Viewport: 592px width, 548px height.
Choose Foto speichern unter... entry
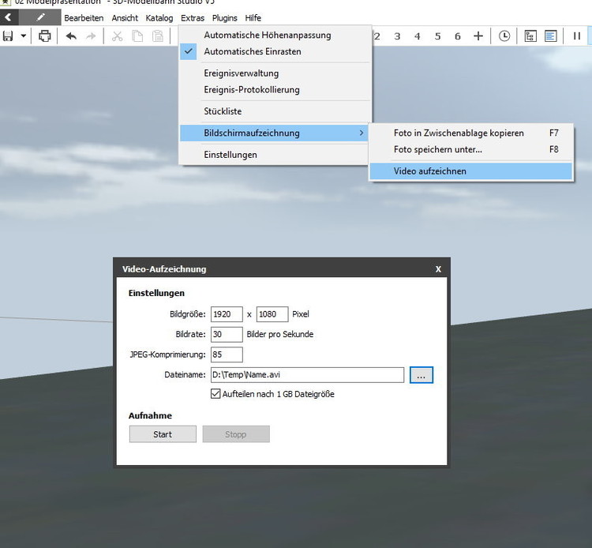click(437, 149)
